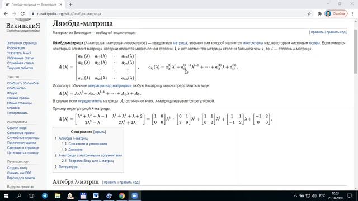This screenshot has height=201, width=358.
Task: Follow the операции над матрицами link
Action: pos(110,85)
